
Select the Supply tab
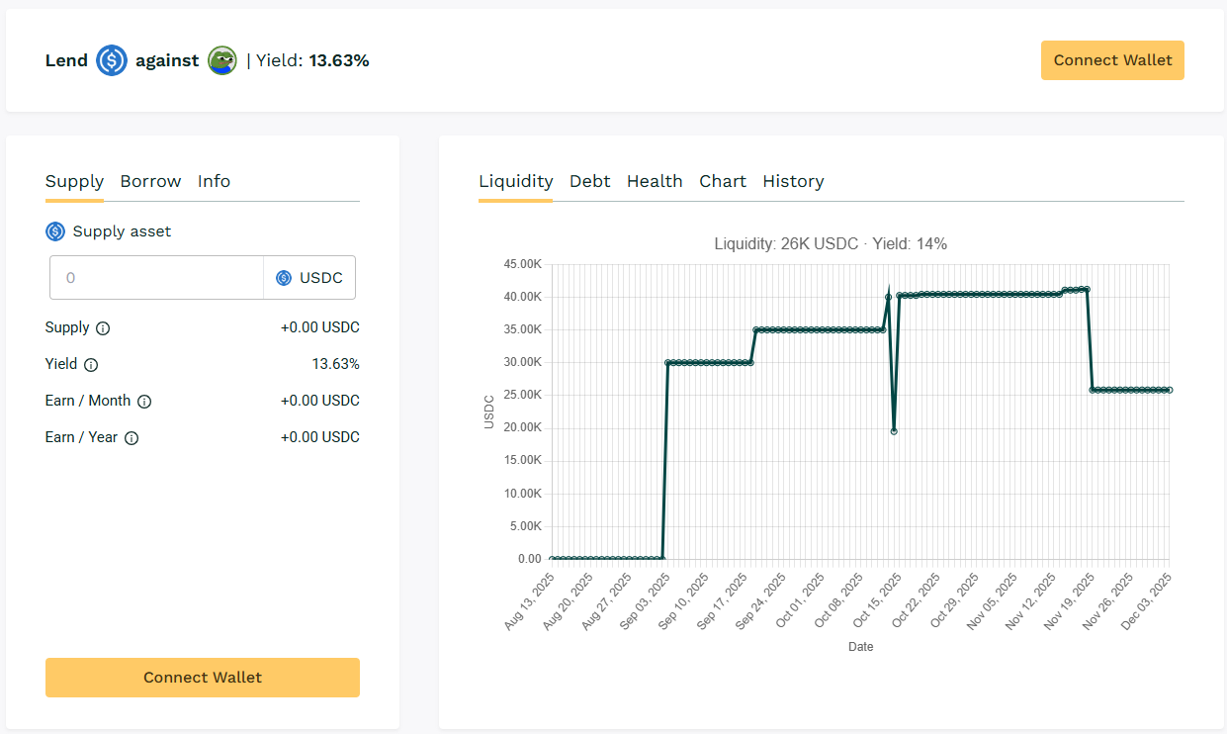pyautogui.click(x=74, y=181)
